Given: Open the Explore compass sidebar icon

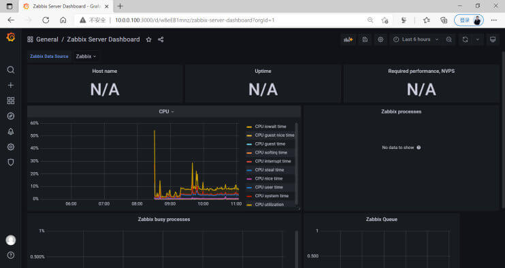Looking at the screenshot, I should [11, 116].
